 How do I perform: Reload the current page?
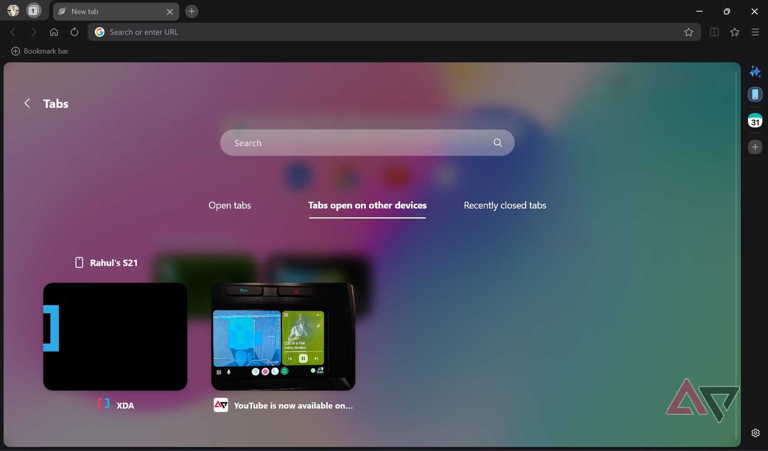74,32
